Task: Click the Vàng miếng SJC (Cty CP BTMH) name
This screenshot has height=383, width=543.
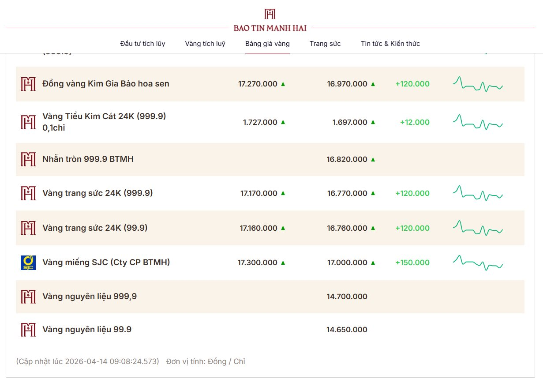Action: [x=106, y=263]
